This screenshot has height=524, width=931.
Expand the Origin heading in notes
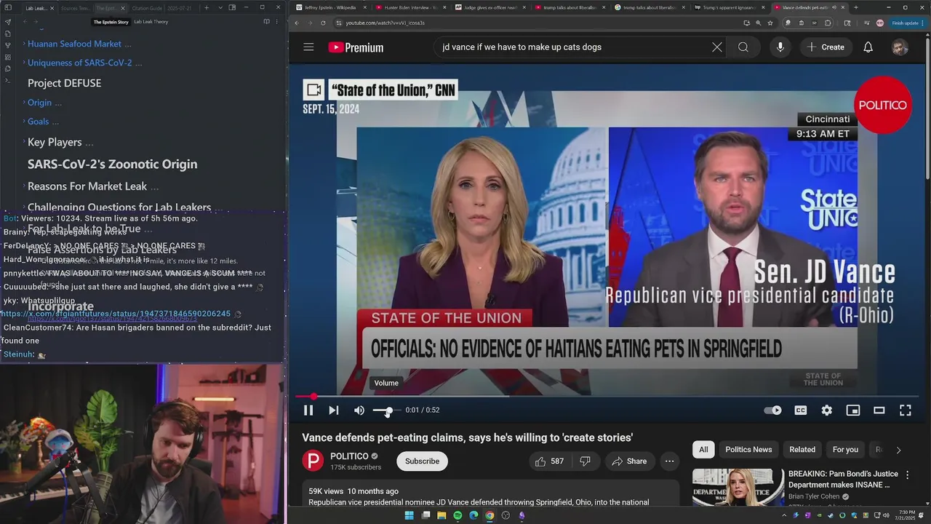39,103
